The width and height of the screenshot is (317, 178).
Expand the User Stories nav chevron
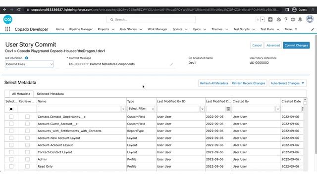click(141, 29)
